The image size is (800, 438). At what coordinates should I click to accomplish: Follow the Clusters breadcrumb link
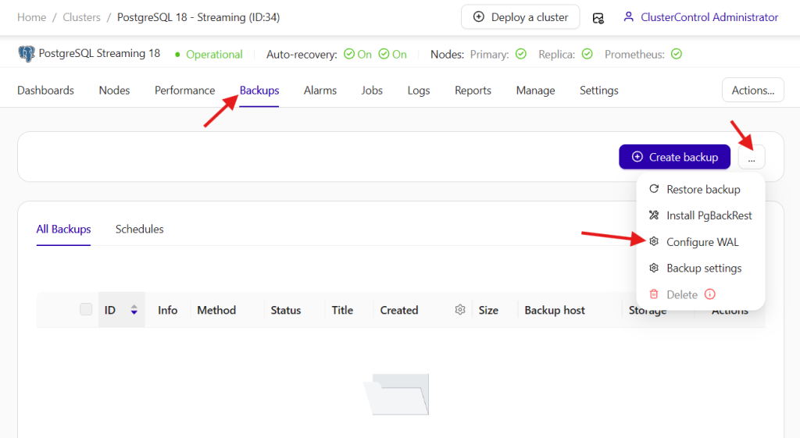[81, 17]
